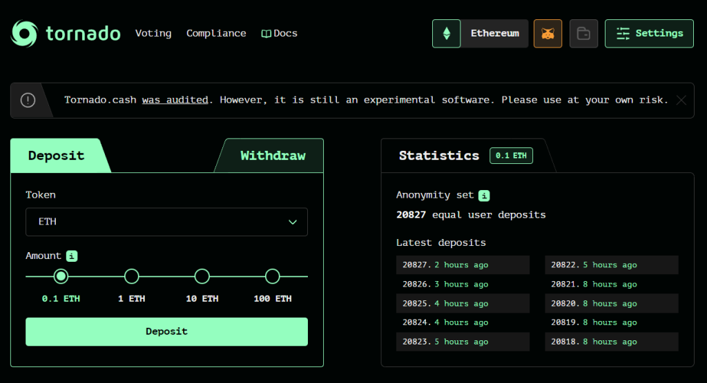Click deposit row 20823 5 hours ago
The height and width of the screenshot is (383, 707).
pos(463,342)
